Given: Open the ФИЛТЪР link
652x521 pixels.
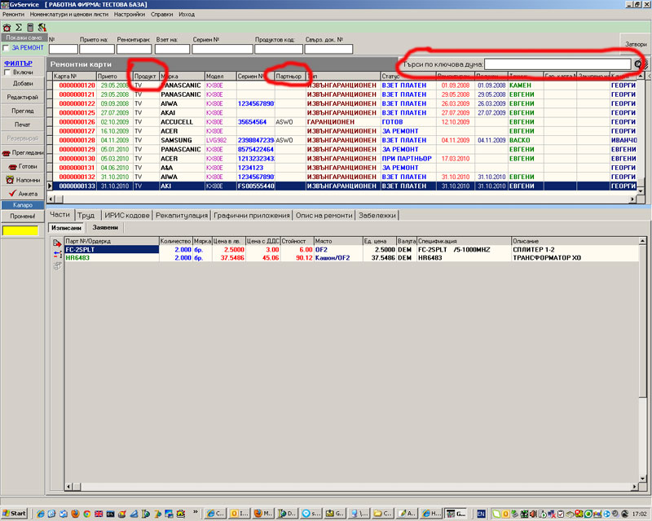Looking at the screenshot, I should click(18, 63).
